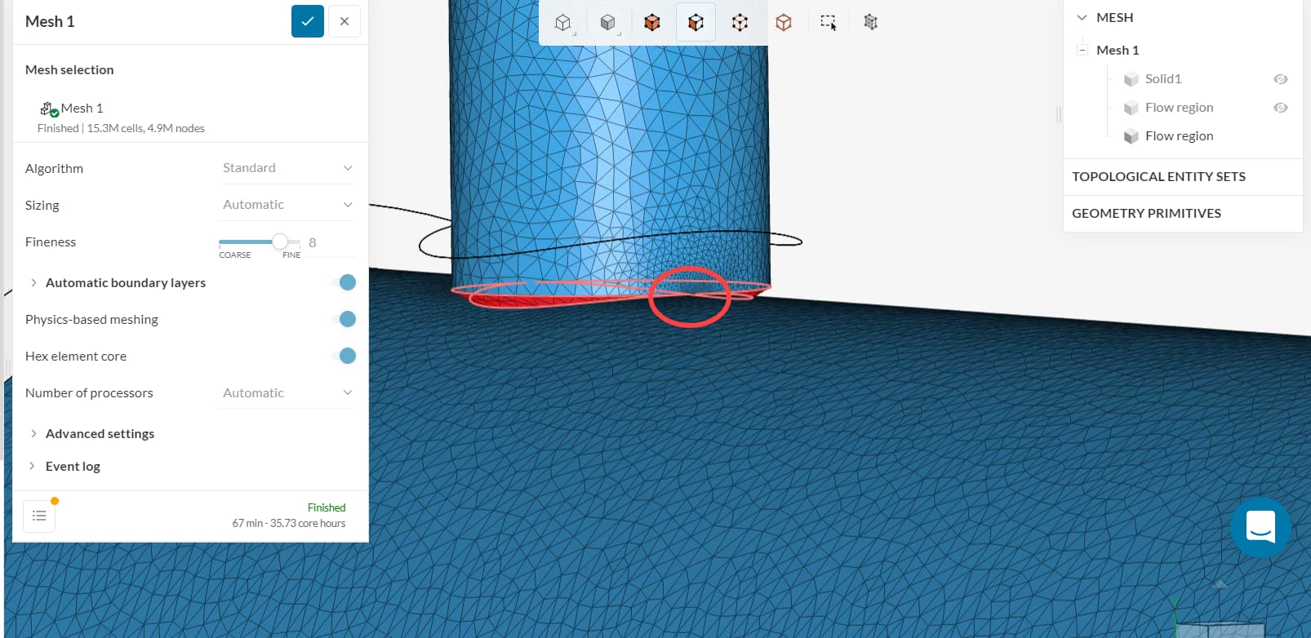Show the hidden Solid1 volume
This screenshot has width=1311, height=638.
coord(1281,79)
